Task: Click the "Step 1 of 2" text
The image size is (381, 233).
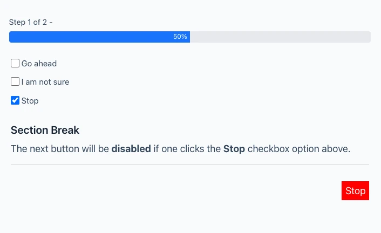Action: 29,22
